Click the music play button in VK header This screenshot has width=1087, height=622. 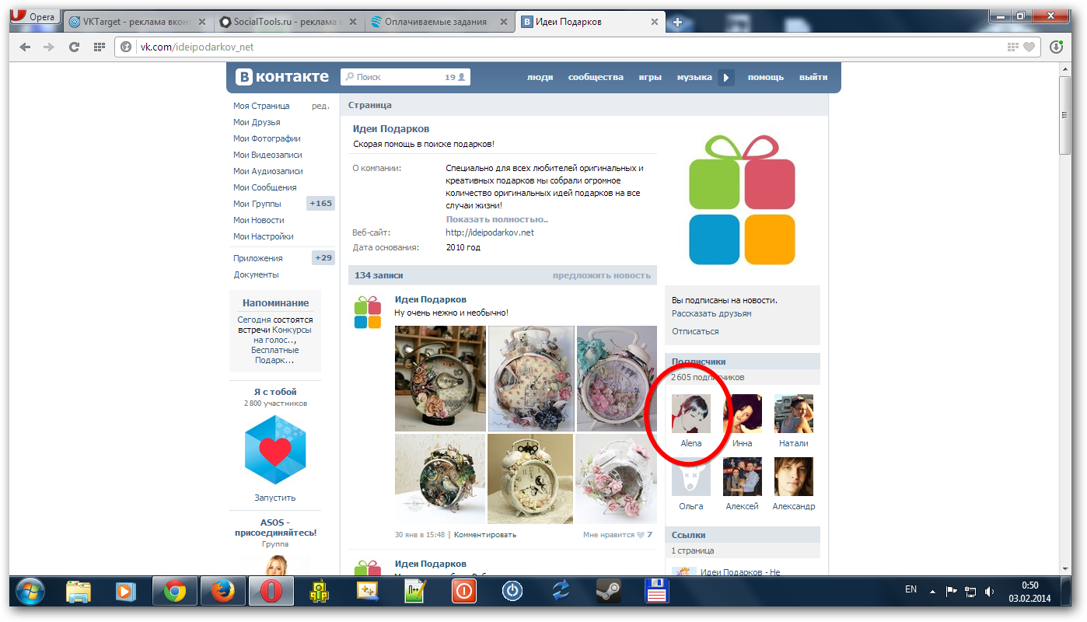coord(726,77)
